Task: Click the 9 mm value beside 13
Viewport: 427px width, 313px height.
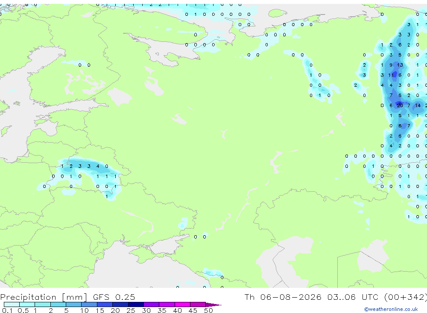Action: pos(391,65)
